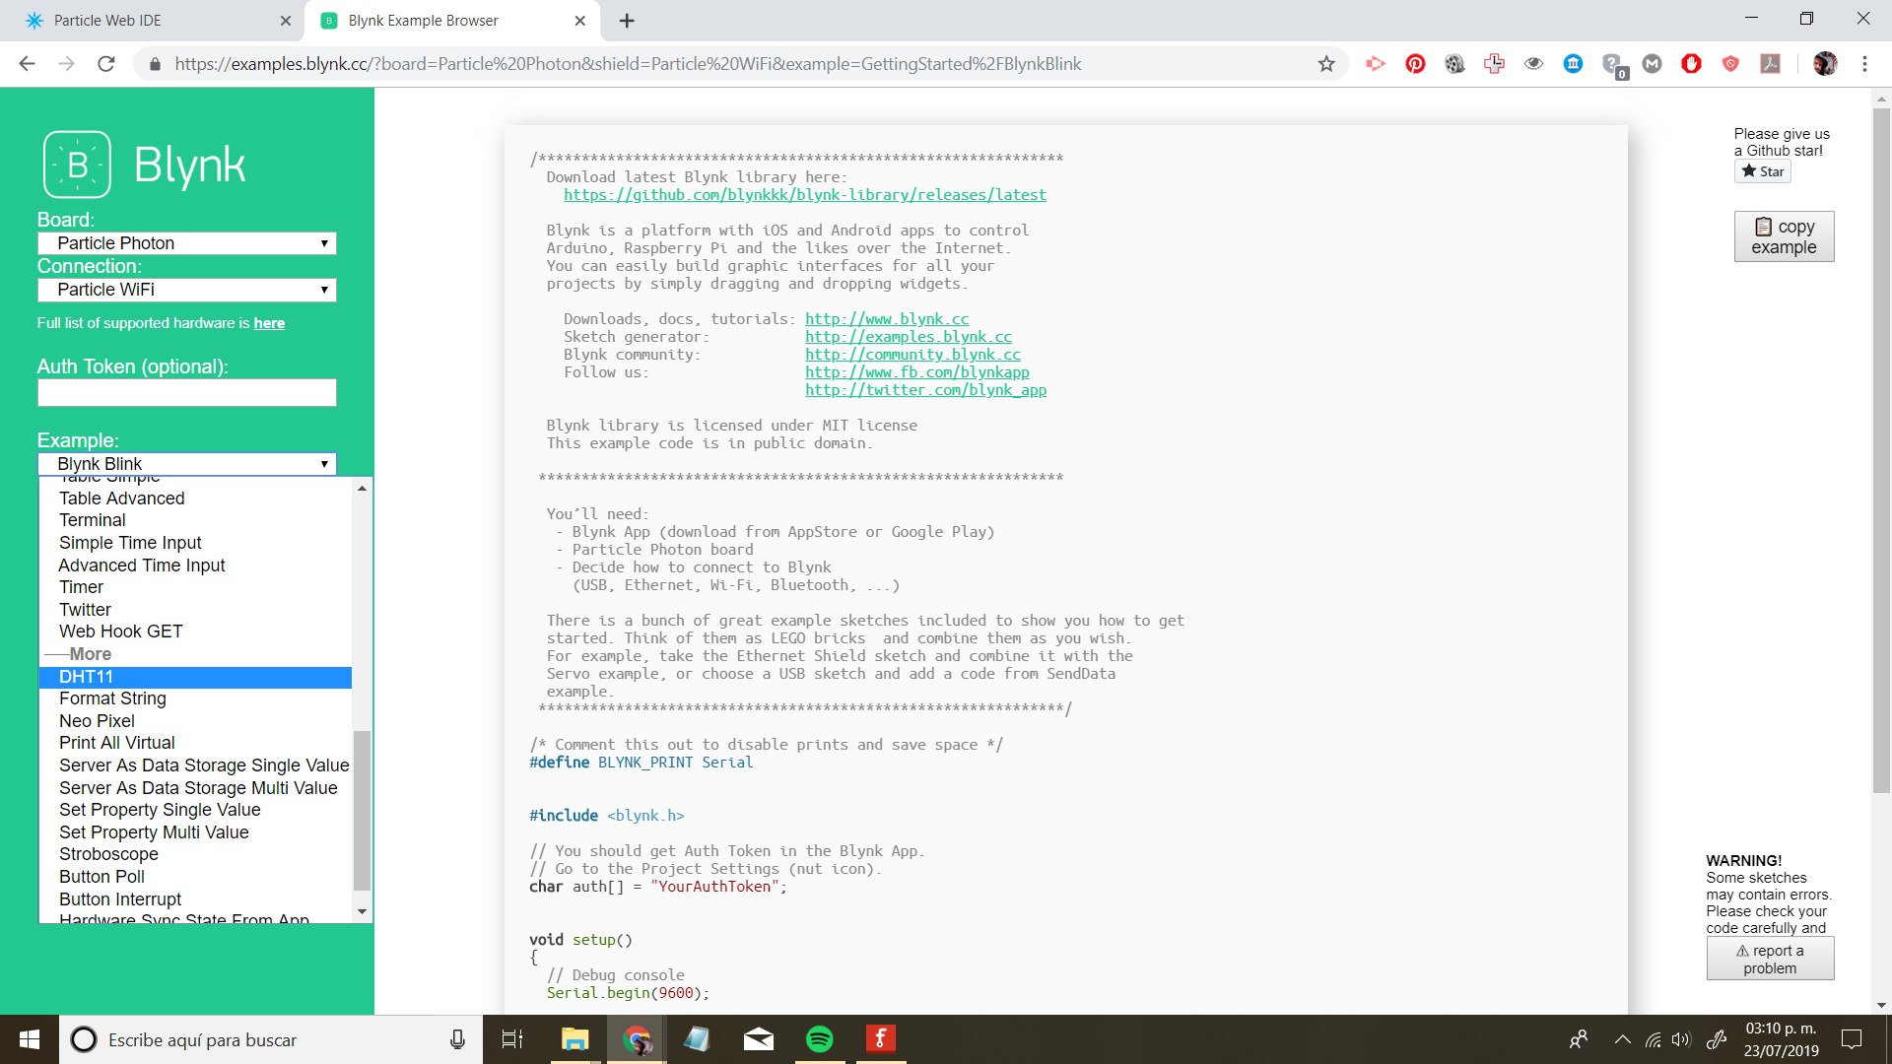Bookmark page with star icon

[x=1326, y=64]
